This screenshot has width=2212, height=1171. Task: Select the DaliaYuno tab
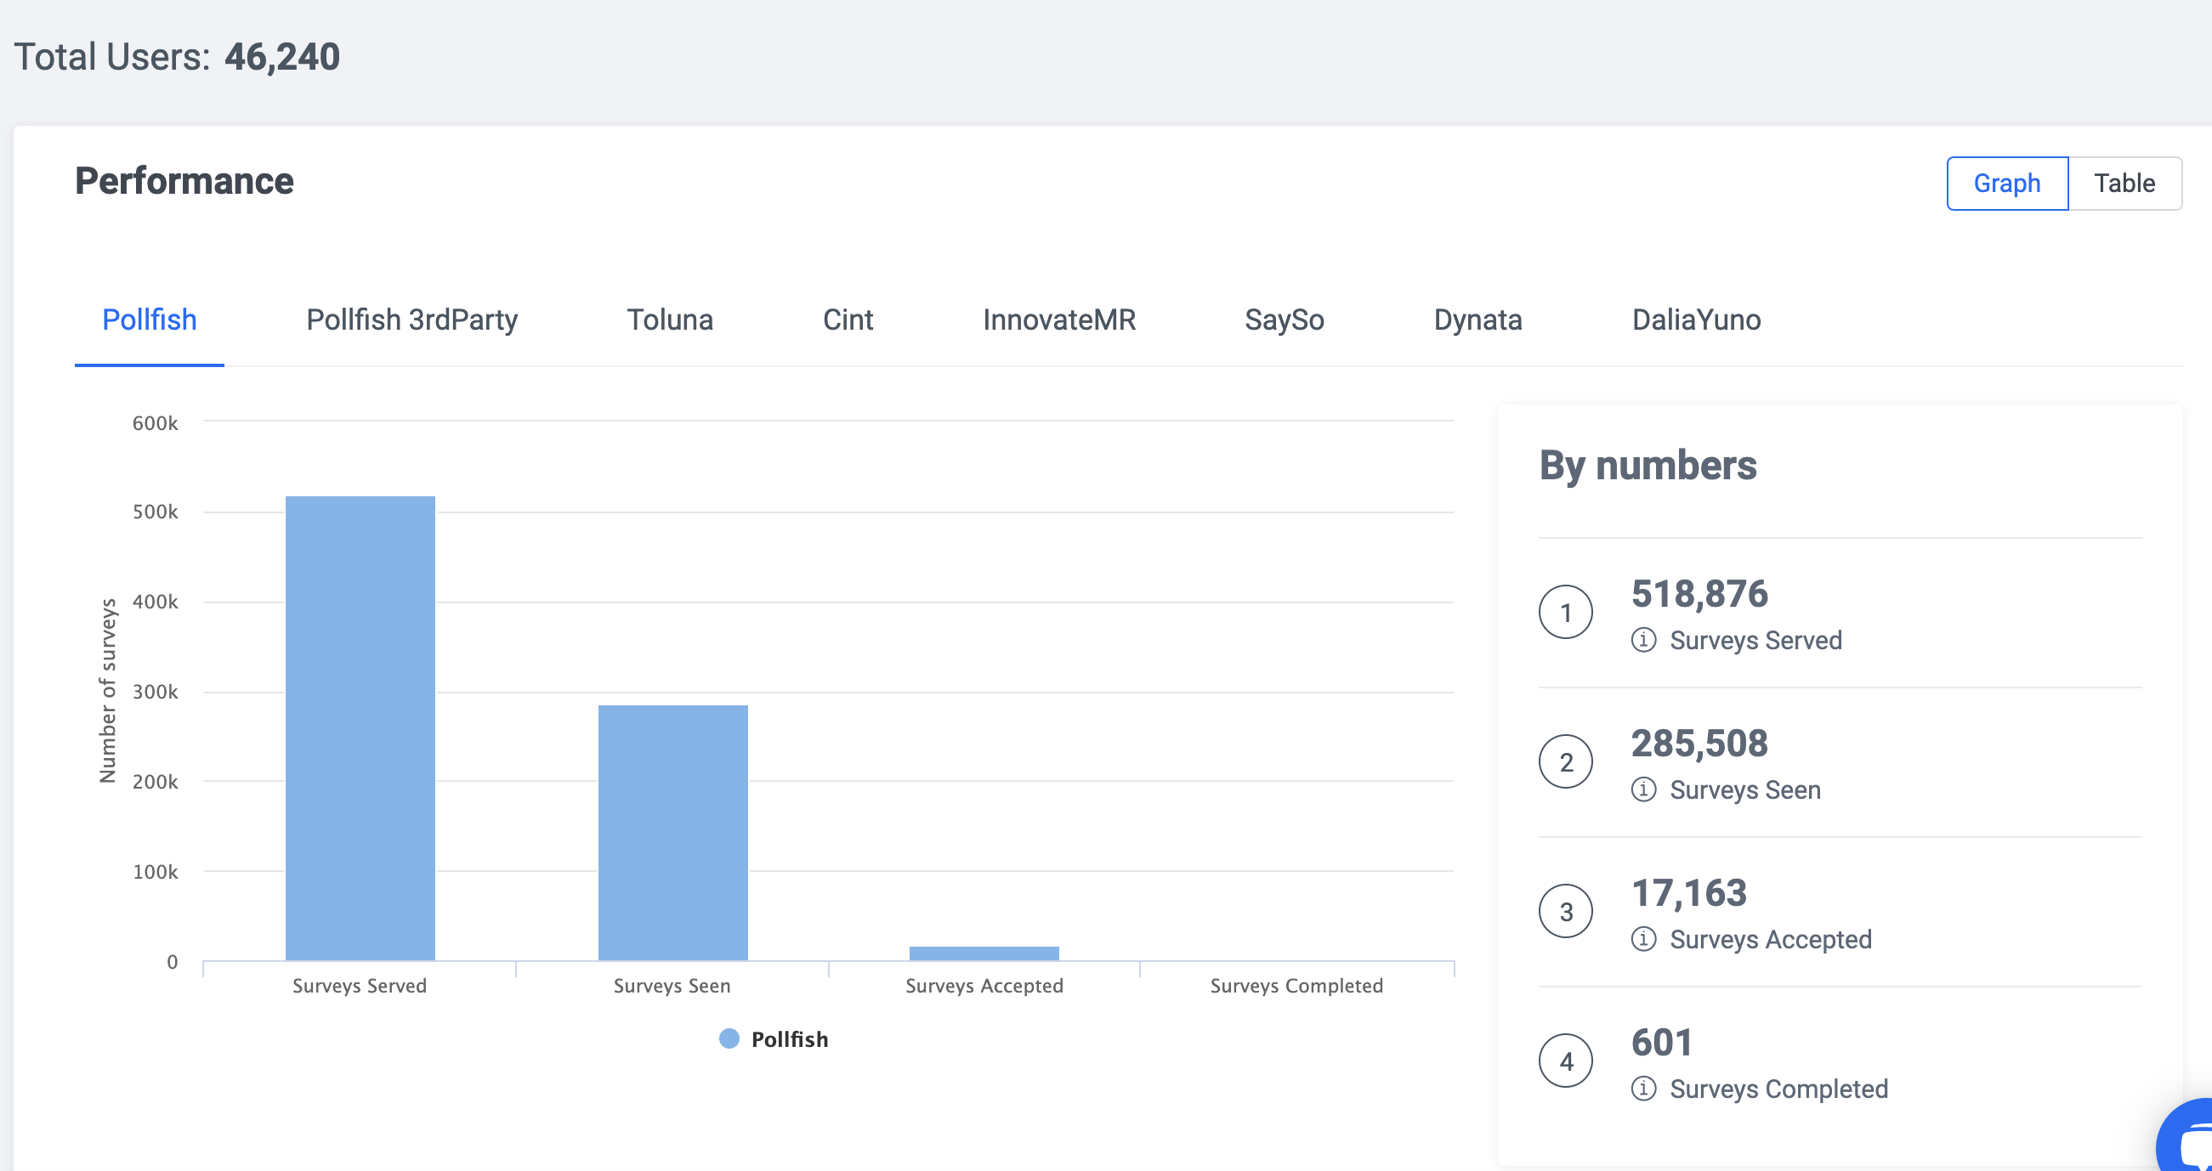1697,320
